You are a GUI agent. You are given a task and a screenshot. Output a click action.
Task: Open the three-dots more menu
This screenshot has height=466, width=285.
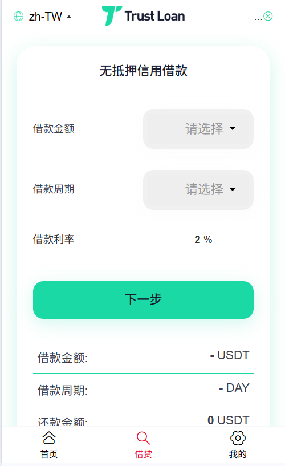258,18
